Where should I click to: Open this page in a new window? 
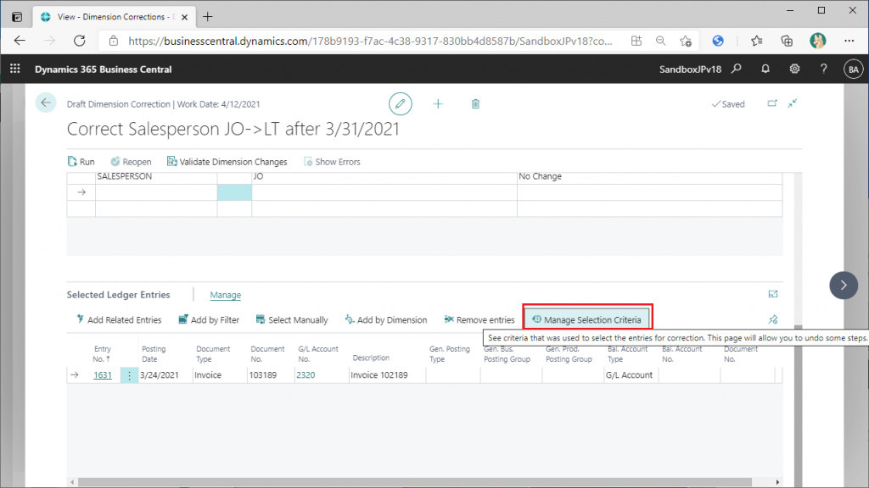click(x=772, y=103)
